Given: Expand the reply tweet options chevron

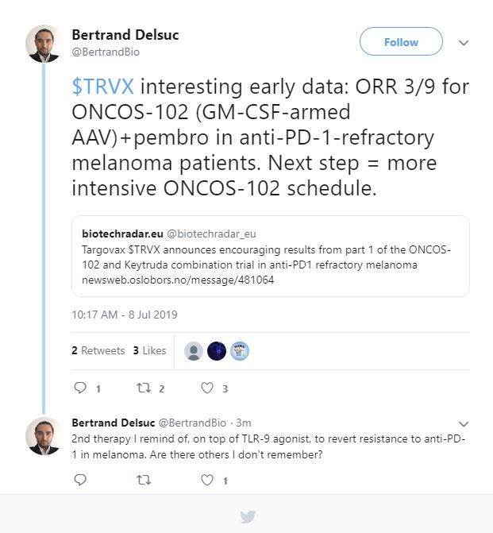Looking at the screenshot, I should coord(464,424).
